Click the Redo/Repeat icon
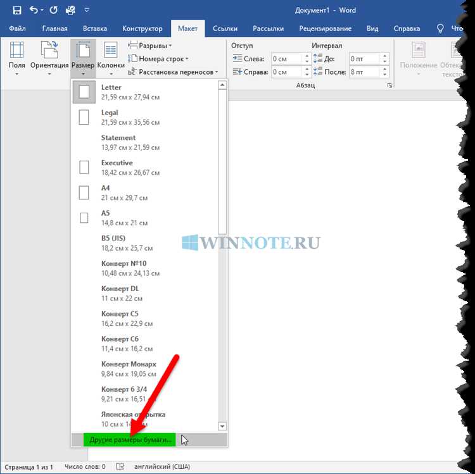The width and height of the screenshot is (475, 474). [x=54, y=10]
